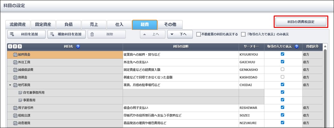Move the selected account with 上へ button

coord(152,34)
